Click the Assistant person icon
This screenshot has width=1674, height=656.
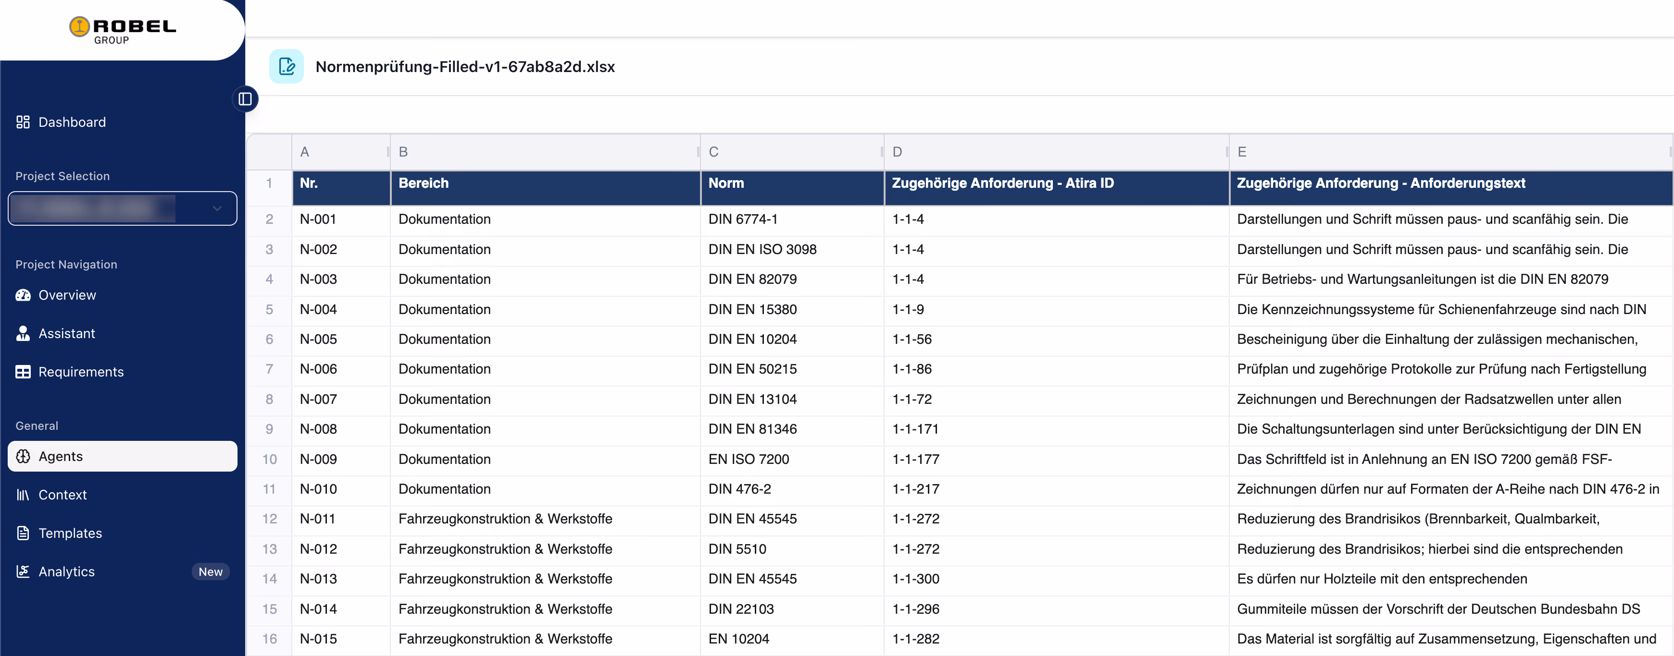[24, 333]
